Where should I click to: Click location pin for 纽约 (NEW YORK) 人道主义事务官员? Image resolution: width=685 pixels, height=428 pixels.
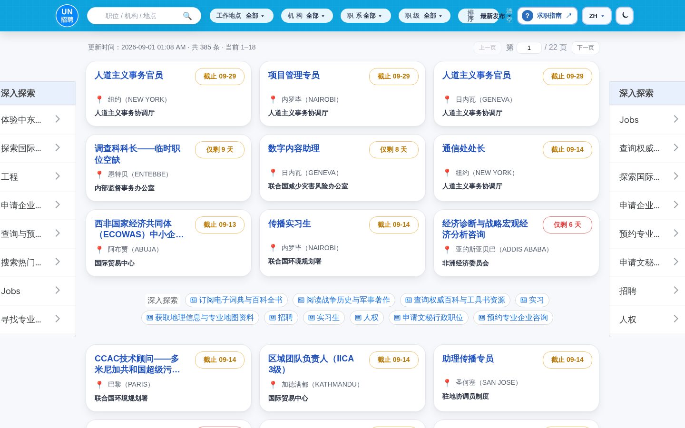tap(99, 99)
